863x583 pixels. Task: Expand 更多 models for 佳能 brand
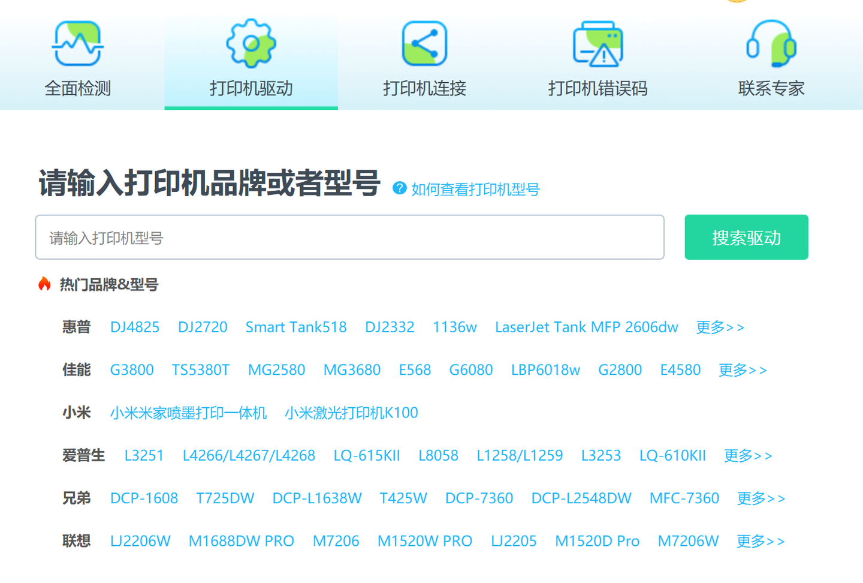click(x=743, y=370)
